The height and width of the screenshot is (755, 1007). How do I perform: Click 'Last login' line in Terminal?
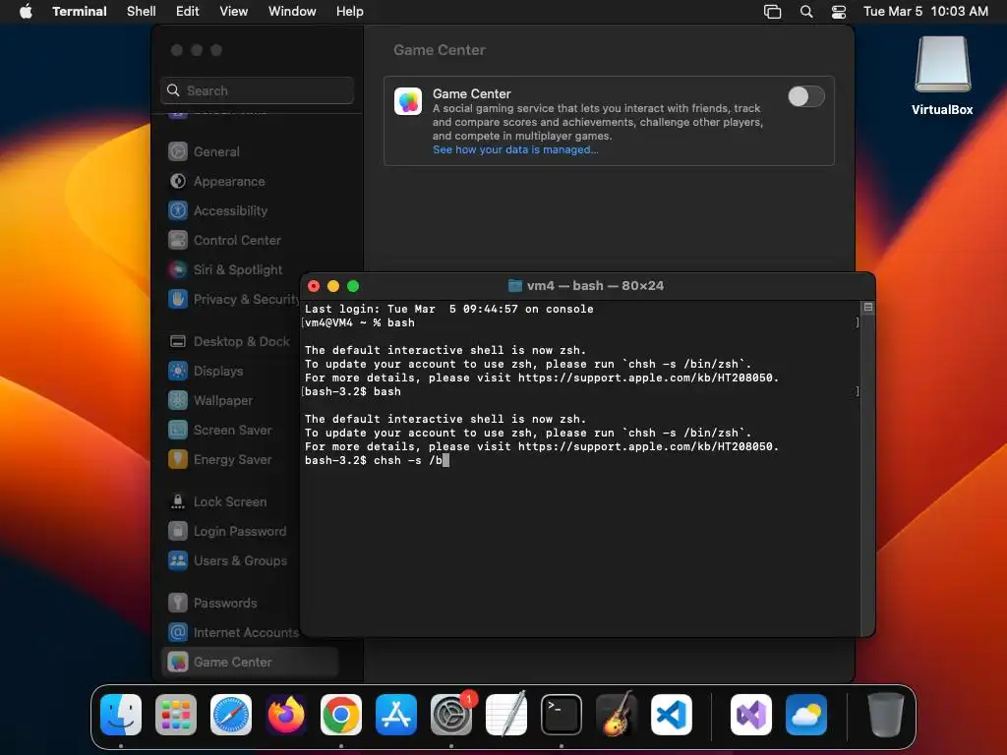(x=448, y=309)
